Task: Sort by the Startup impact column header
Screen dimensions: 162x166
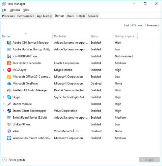Action: (125, 36)
